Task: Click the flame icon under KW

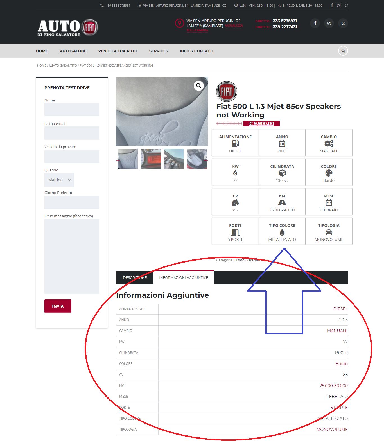Action: click(x=235, y=173)
